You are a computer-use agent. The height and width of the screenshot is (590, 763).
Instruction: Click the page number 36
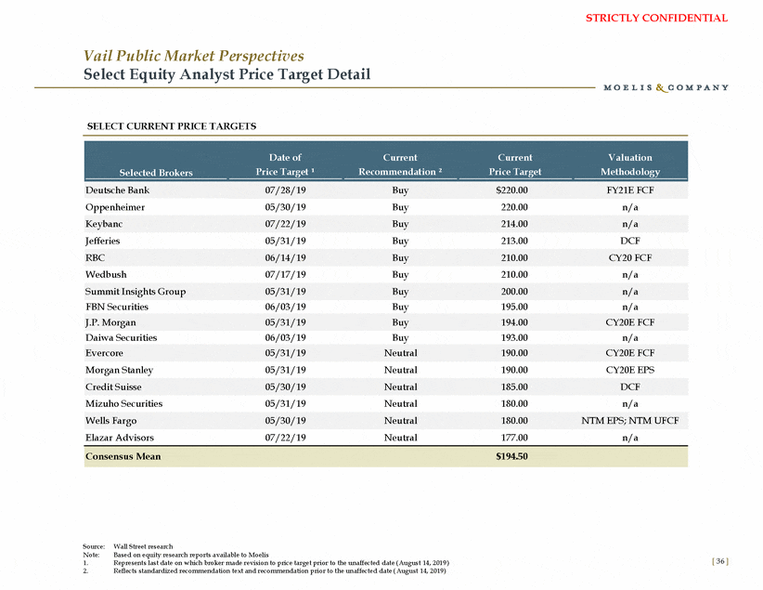[720, 561]
